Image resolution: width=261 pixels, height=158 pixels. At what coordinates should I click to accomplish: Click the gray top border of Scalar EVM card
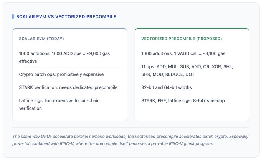[69, 28]
